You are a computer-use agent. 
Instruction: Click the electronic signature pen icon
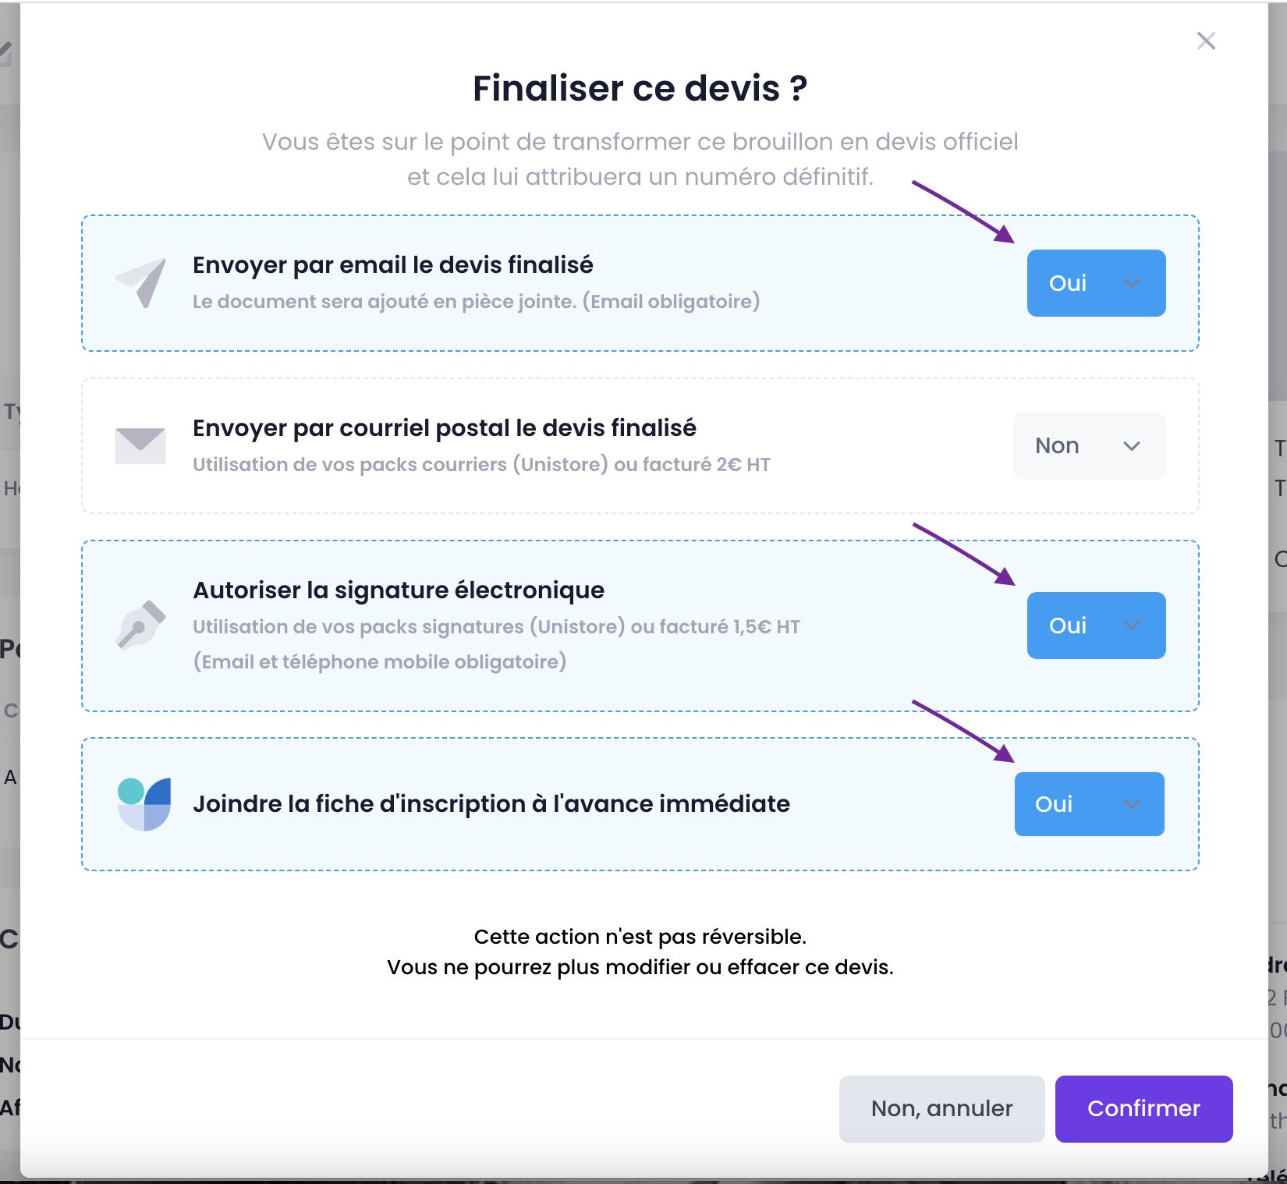pyautogui.click(x=141, y=625)
